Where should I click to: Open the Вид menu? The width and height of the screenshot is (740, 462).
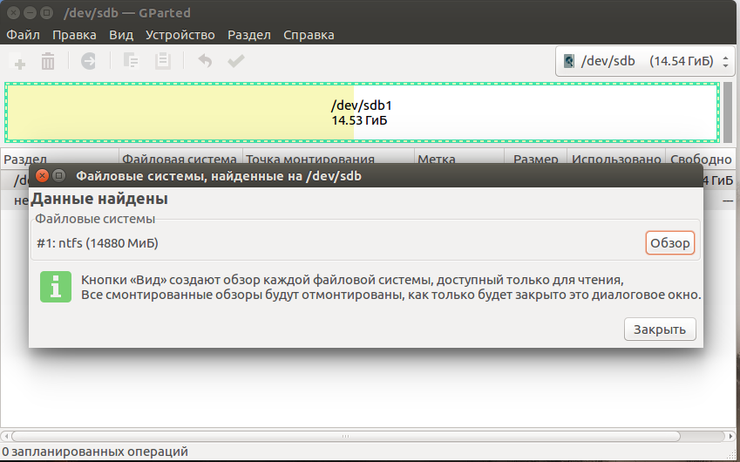click(121, 35)
